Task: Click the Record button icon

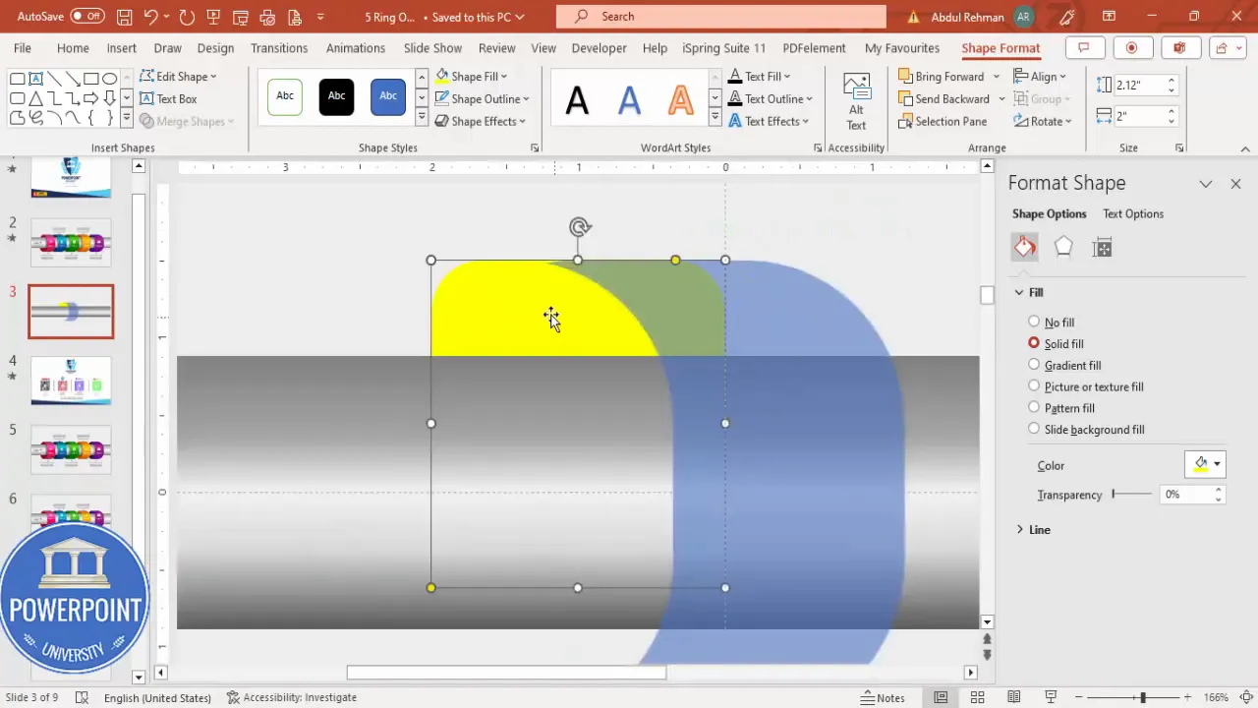Action: [1131, 48]
